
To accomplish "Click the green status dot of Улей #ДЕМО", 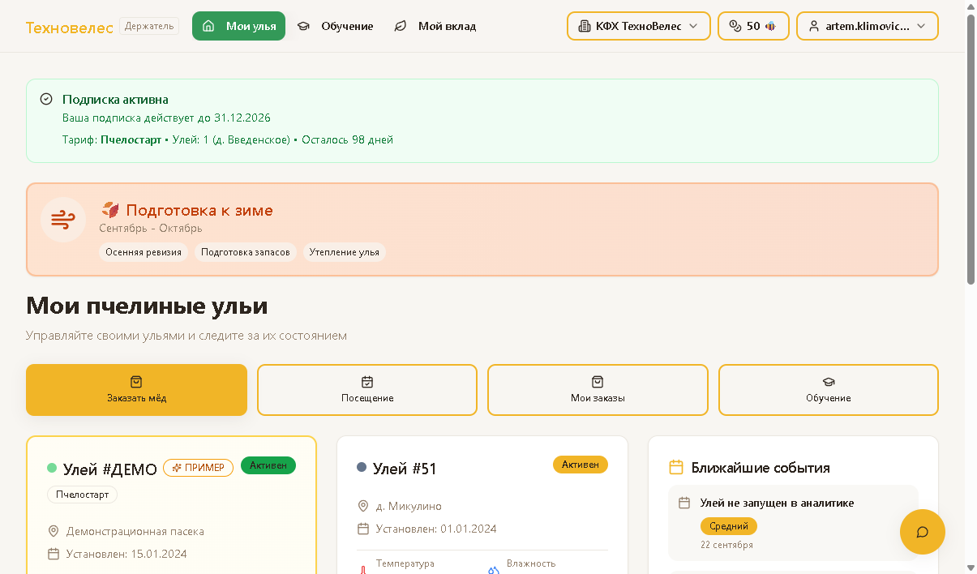I will (x=52, y=468).
